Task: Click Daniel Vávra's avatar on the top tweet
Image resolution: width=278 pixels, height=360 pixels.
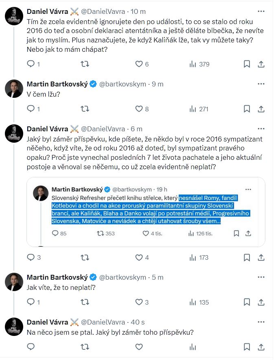Action: 14,15
